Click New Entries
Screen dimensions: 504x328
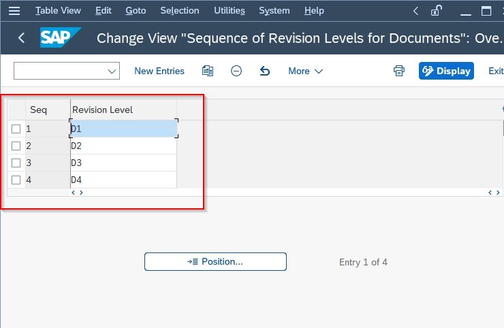tap(159, 71)
